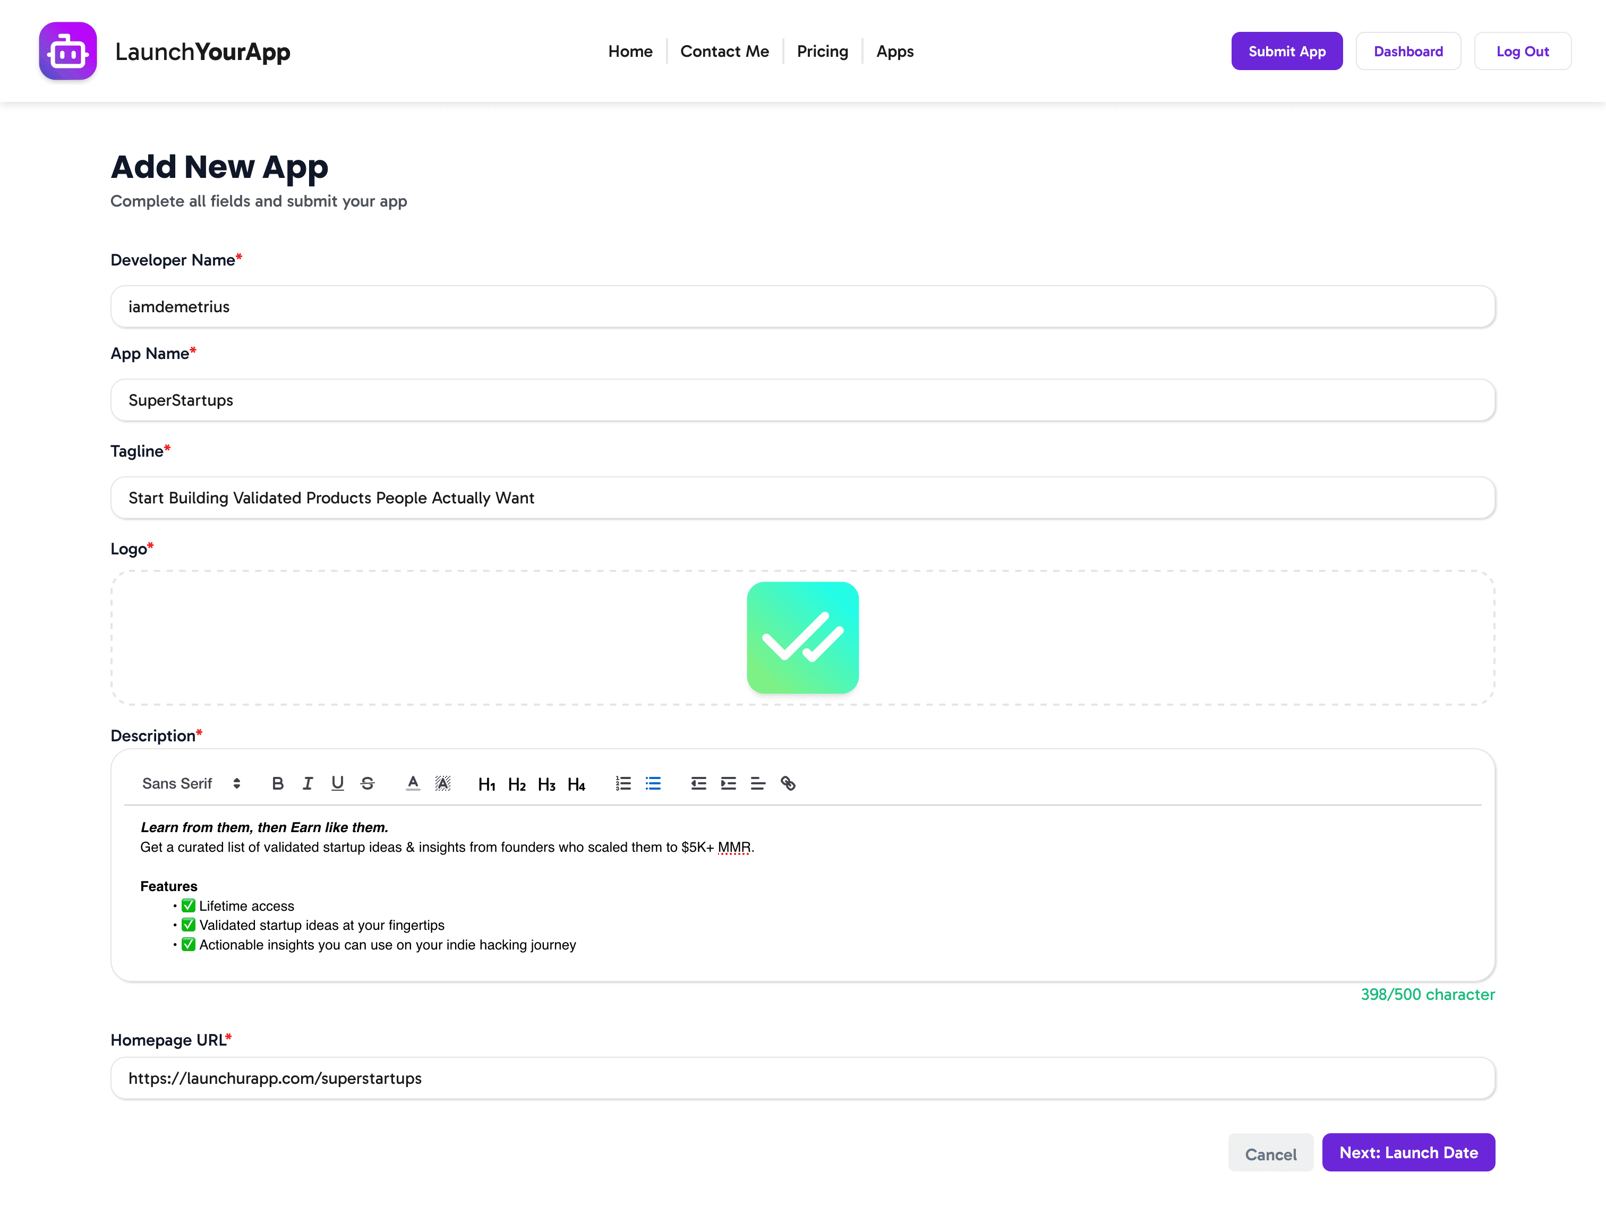Click the Next: Launch Date button
Image resolution: width=1606 pixels, height=1215 pixels.
point(1408,1152)
